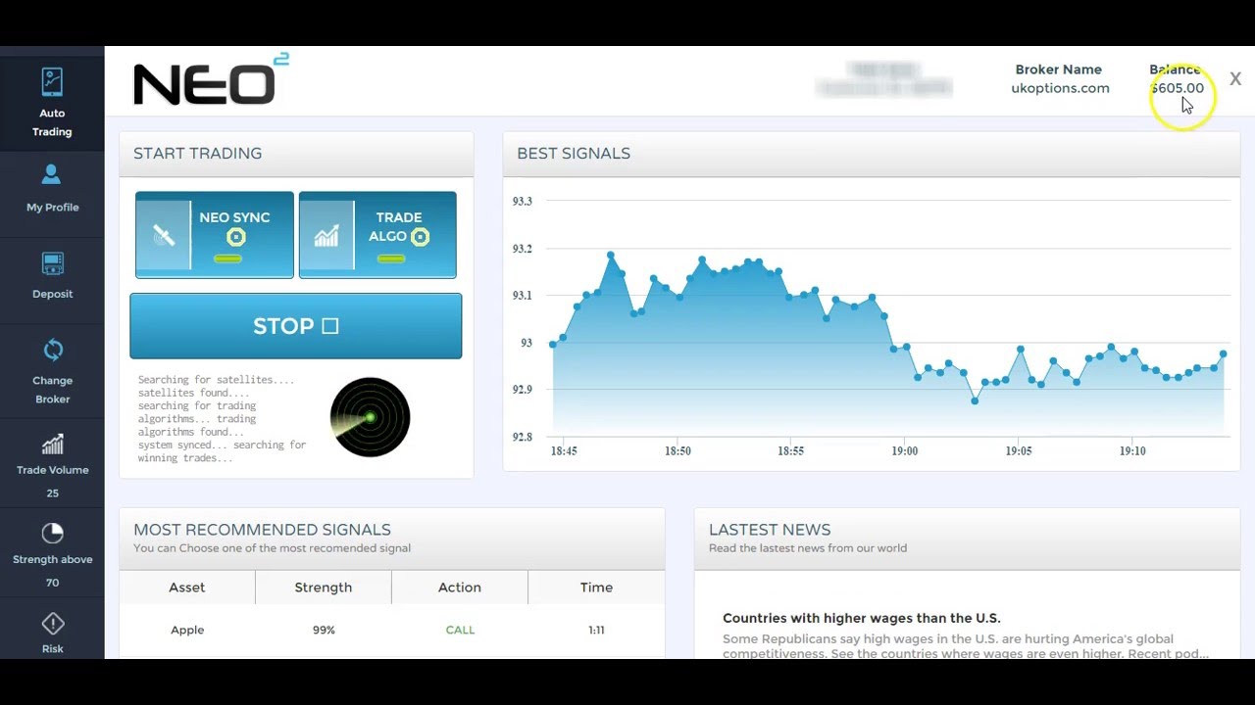Click the searching for satellites status log
This screenshot has height=705, width=1255.
tap(223, 418)
